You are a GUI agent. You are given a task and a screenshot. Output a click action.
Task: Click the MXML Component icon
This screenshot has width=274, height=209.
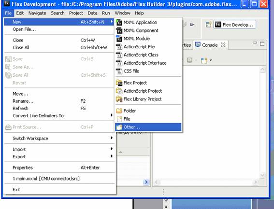119,30
